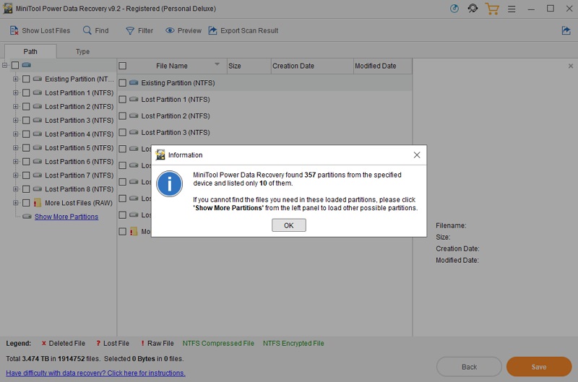Open the hamburger menu icon
The image size is (578, 382).
[x=512, y=9]
